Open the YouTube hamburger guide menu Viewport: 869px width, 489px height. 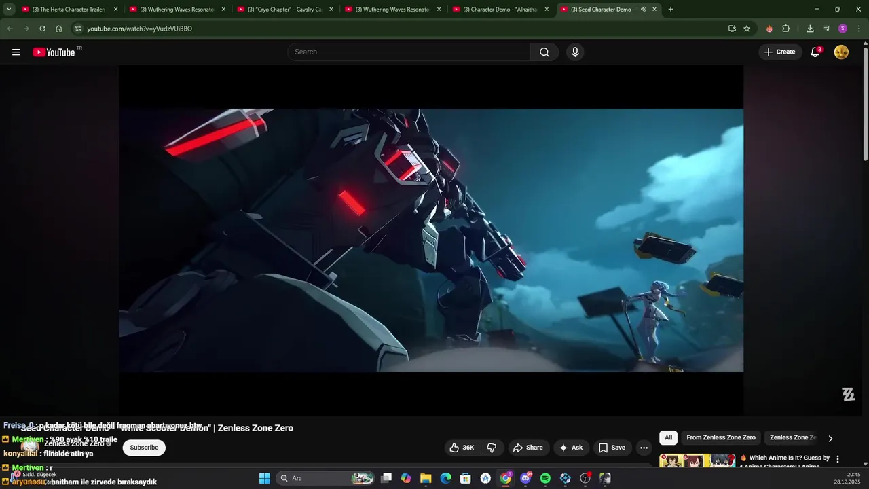pos(16,52)
